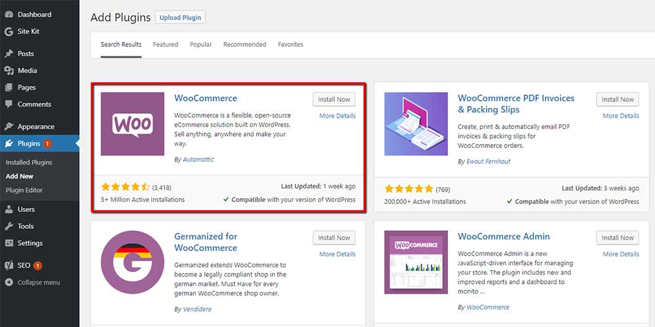The height and width of the screenshot is (327, 655).
Task: Open Comments menu label
Action: click(34, 104)
